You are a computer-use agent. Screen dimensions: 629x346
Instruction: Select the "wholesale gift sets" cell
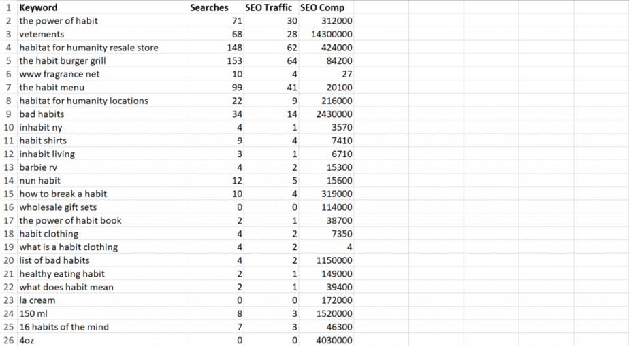click(x=103, y=207)
